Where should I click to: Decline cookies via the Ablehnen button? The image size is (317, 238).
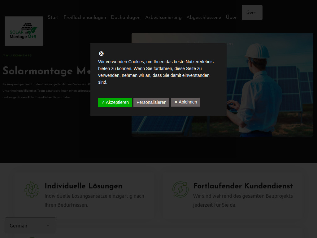click(185, 102)
